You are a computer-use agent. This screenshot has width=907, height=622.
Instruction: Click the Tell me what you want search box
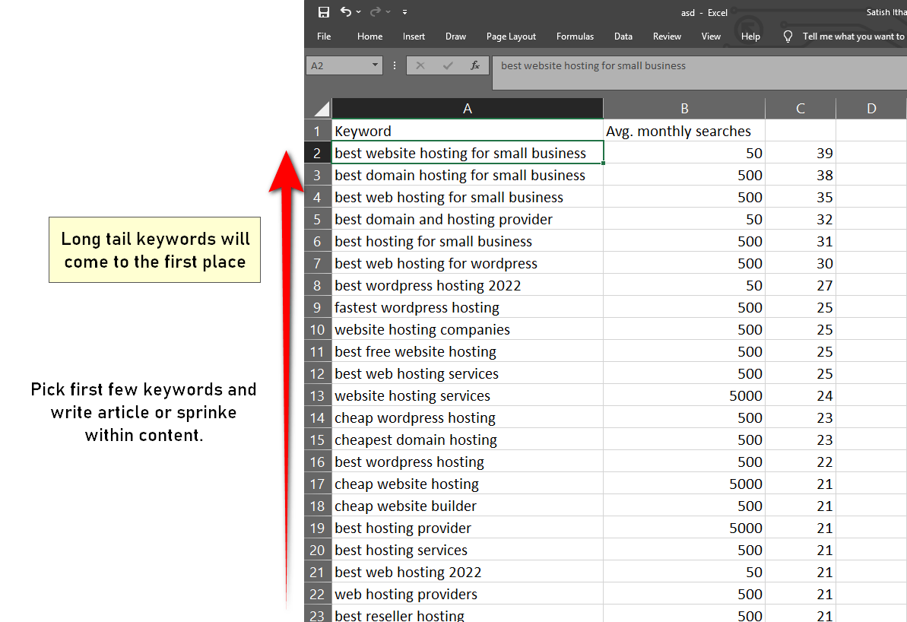tap(854, 36)
